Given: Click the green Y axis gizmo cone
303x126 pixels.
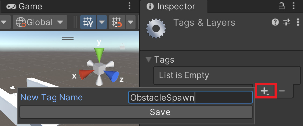Looking at the screenshot, I should point(99,55).
